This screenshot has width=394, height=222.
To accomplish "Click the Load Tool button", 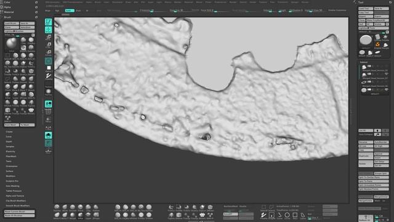I will point(366,8).
